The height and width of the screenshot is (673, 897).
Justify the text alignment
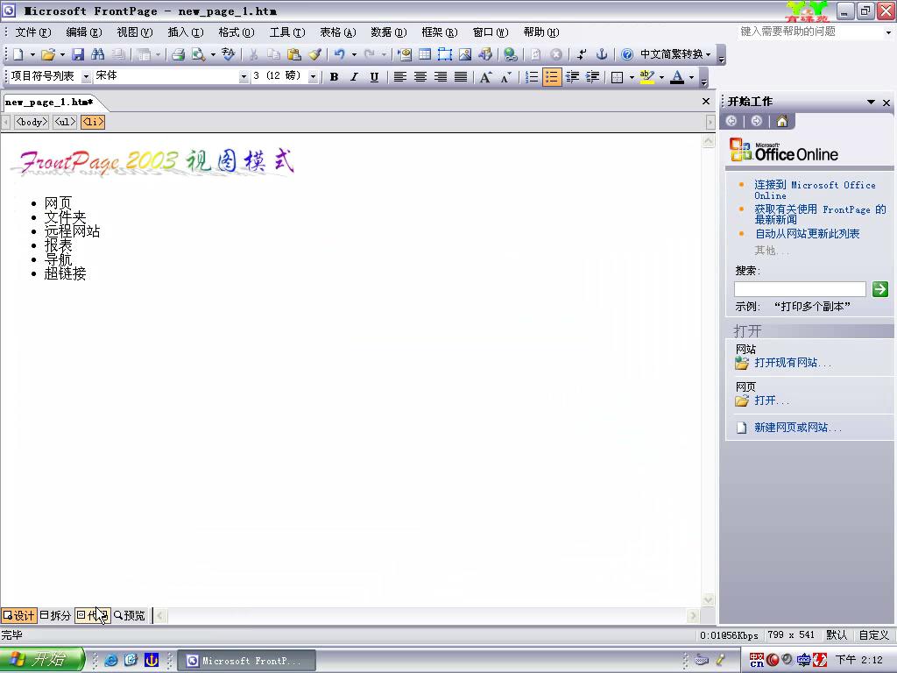click(x=461, y=77)
